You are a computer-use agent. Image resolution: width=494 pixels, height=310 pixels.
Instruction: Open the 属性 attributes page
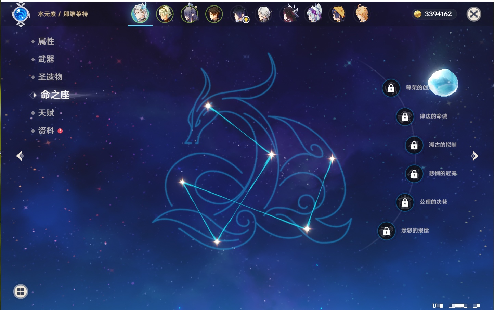[46, 41]
